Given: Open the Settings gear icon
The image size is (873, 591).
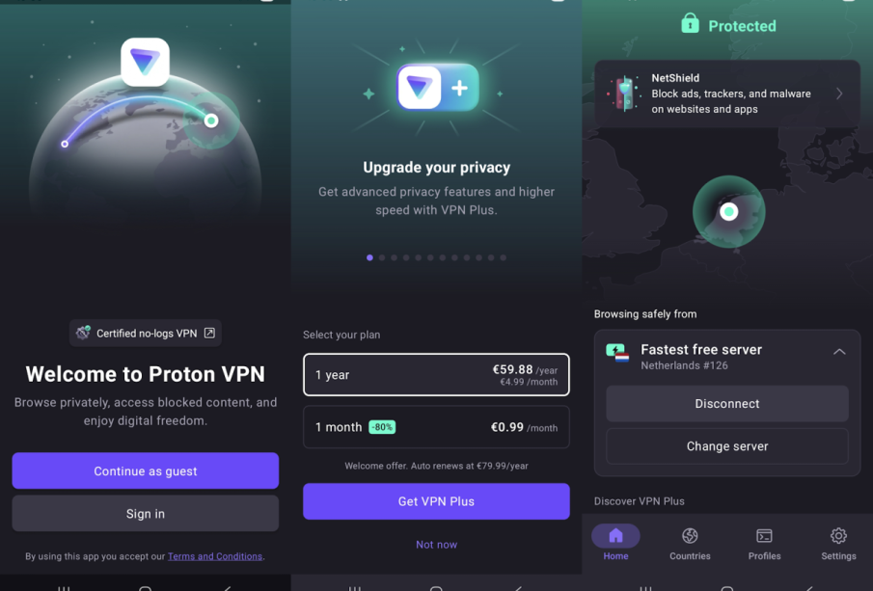Looking at the screenshot, I should (838, 535).
